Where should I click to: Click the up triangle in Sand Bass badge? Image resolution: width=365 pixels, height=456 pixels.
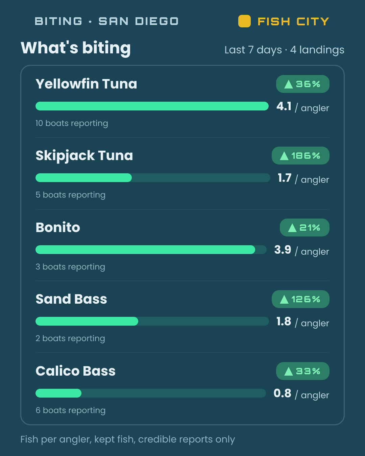point(284,299)
